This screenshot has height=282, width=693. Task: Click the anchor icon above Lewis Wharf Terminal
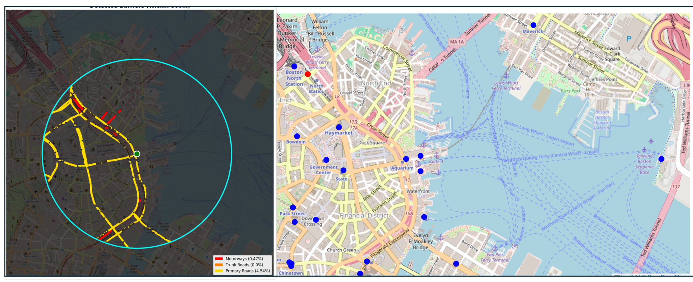point(507,75)
